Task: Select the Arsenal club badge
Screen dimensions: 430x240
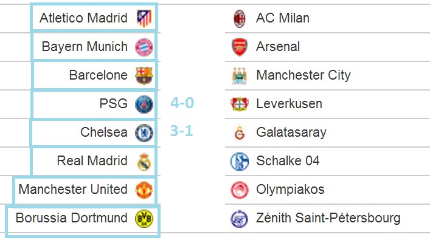Action: pos(240,47)
